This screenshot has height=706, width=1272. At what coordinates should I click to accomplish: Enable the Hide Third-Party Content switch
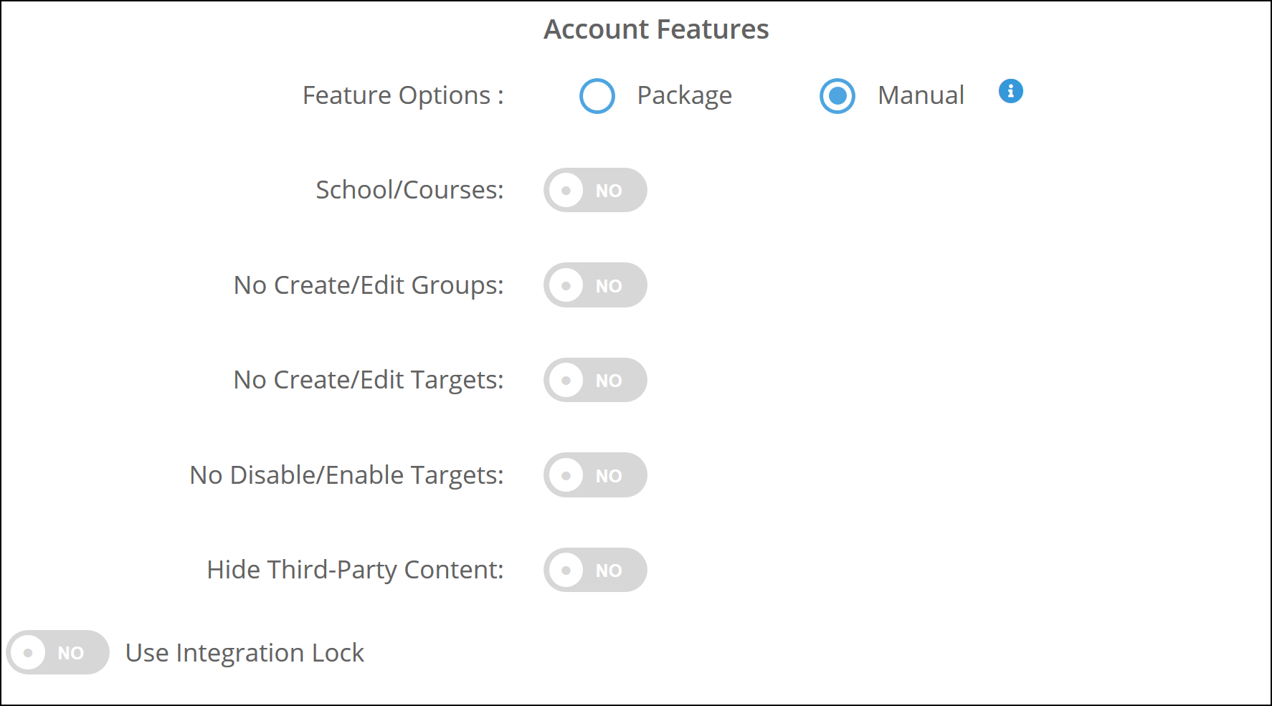click(x=595, y=570)
